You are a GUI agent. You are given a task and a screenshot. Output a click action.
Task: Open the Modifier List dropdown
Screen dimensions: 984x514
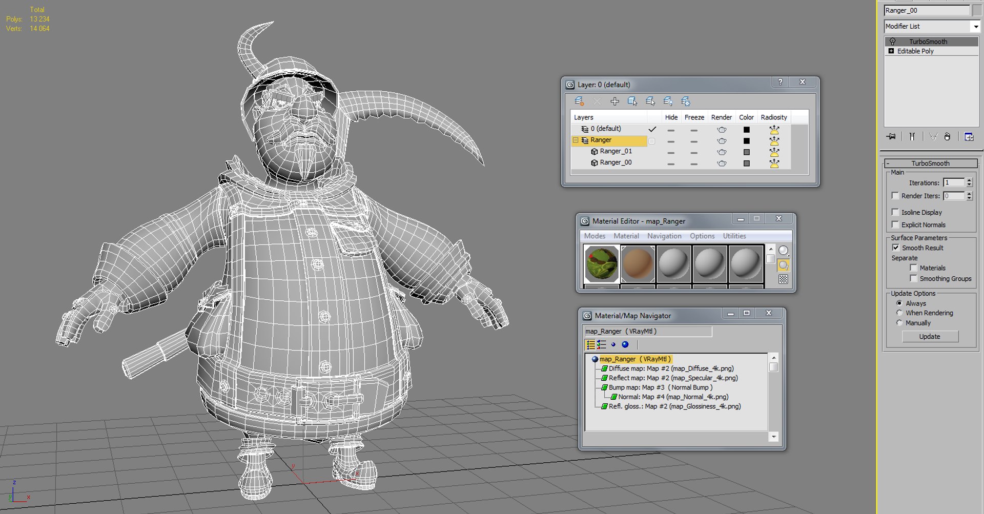click(x=976, y=26)
